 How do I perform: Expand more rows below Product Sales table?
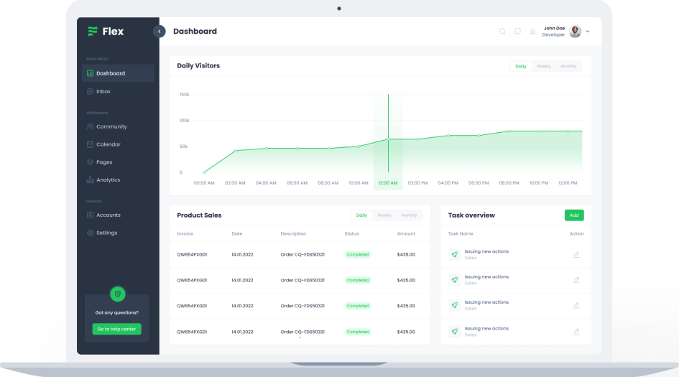300,338
